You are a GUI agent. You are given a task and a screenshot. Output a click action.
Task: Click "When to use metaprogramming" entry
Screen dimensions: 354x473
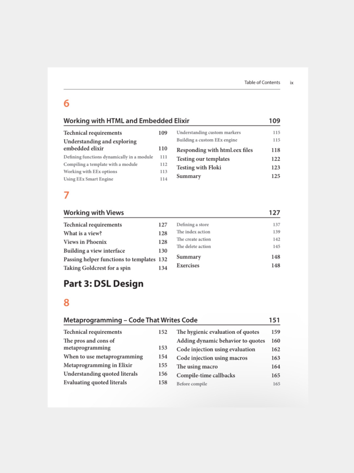coord(103,356)
